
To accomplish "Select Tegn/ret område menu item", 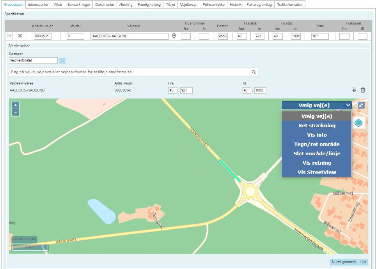I will pos(317,144).
